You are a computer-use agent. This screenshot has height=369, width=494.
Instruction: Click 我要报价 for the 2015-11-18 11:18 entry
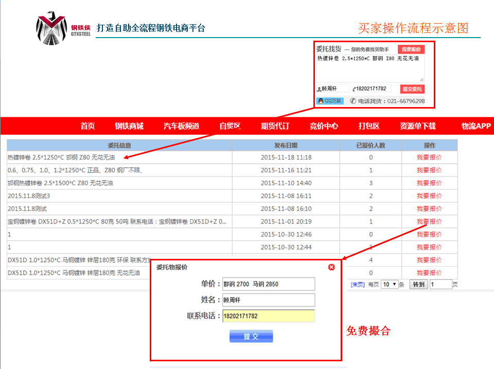(429, 157)
